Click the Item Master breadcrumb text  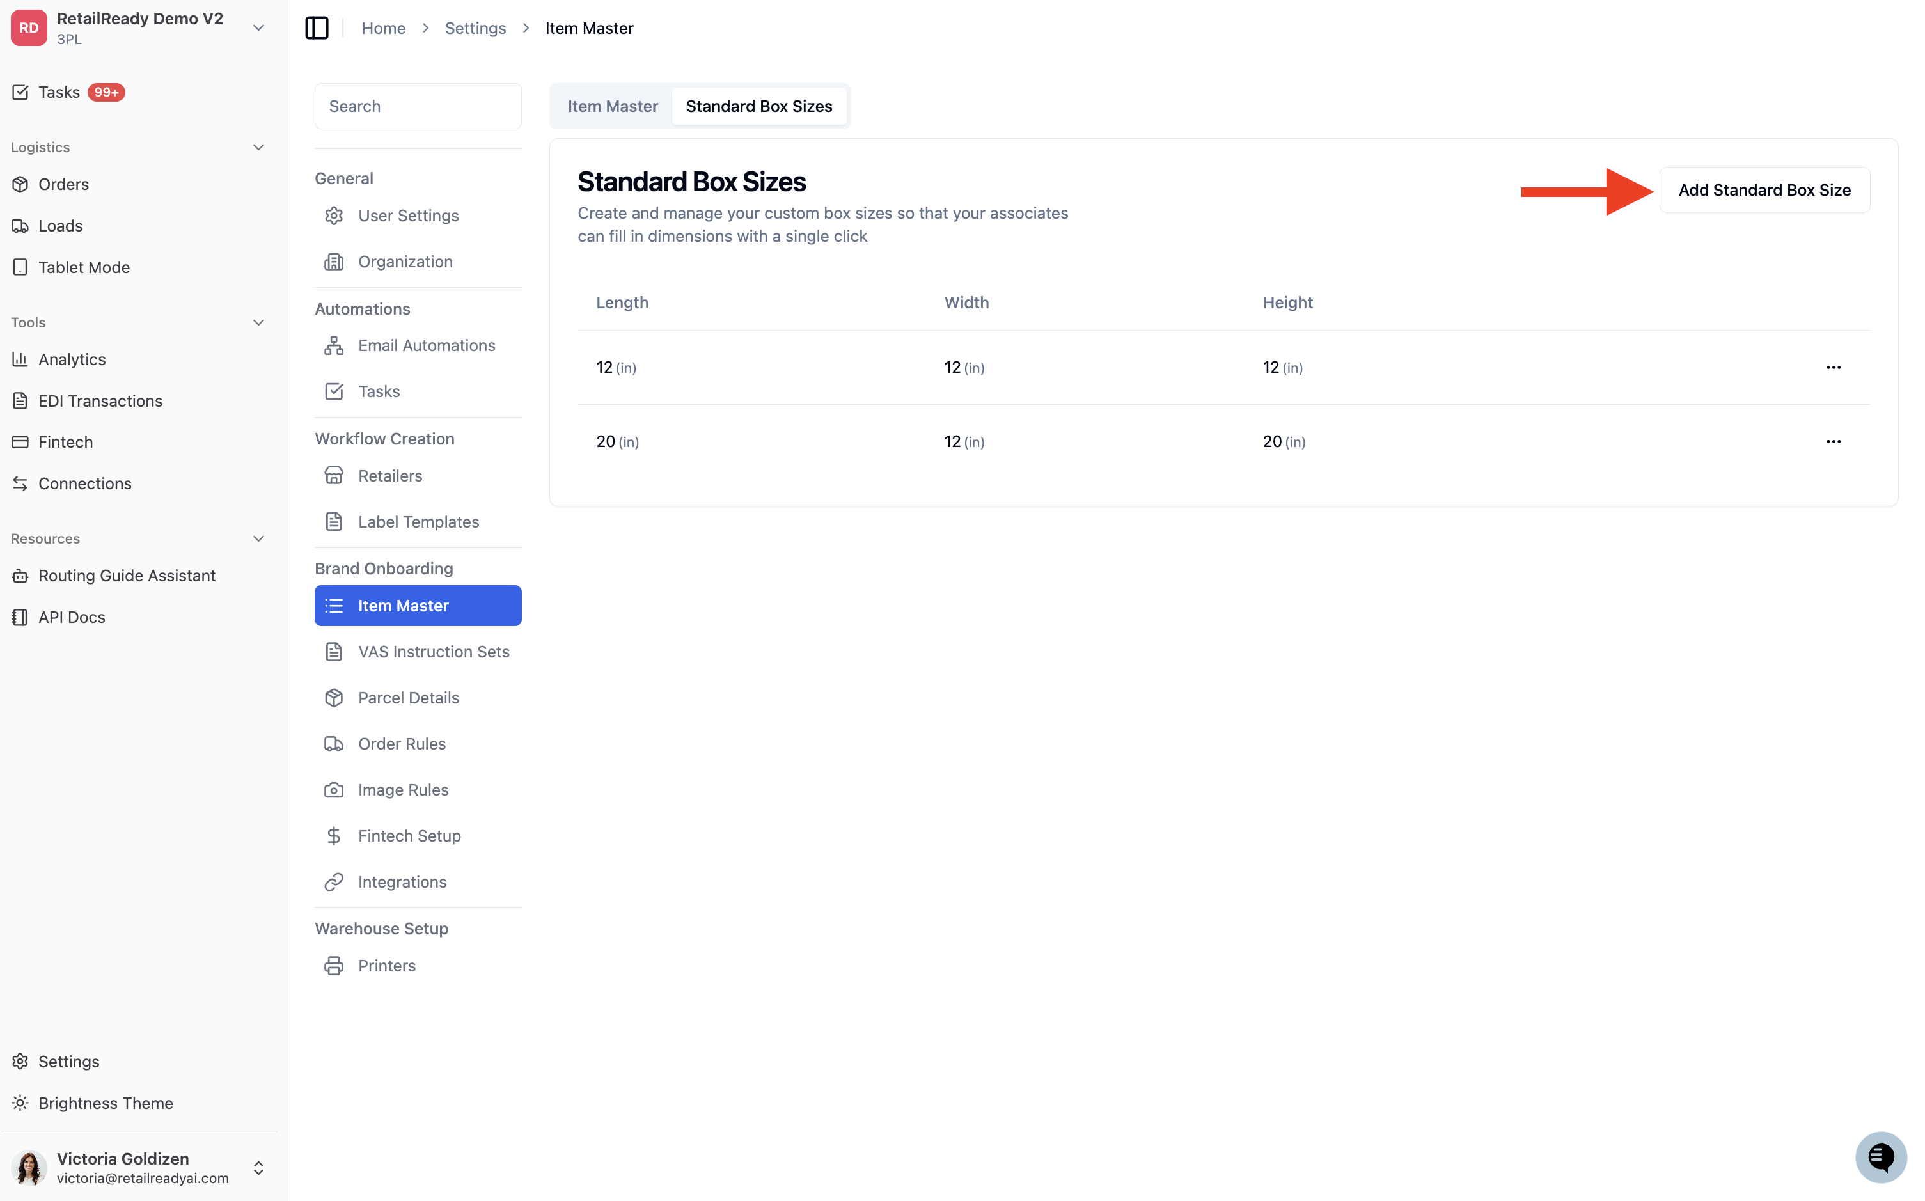[x=589, y=27]
